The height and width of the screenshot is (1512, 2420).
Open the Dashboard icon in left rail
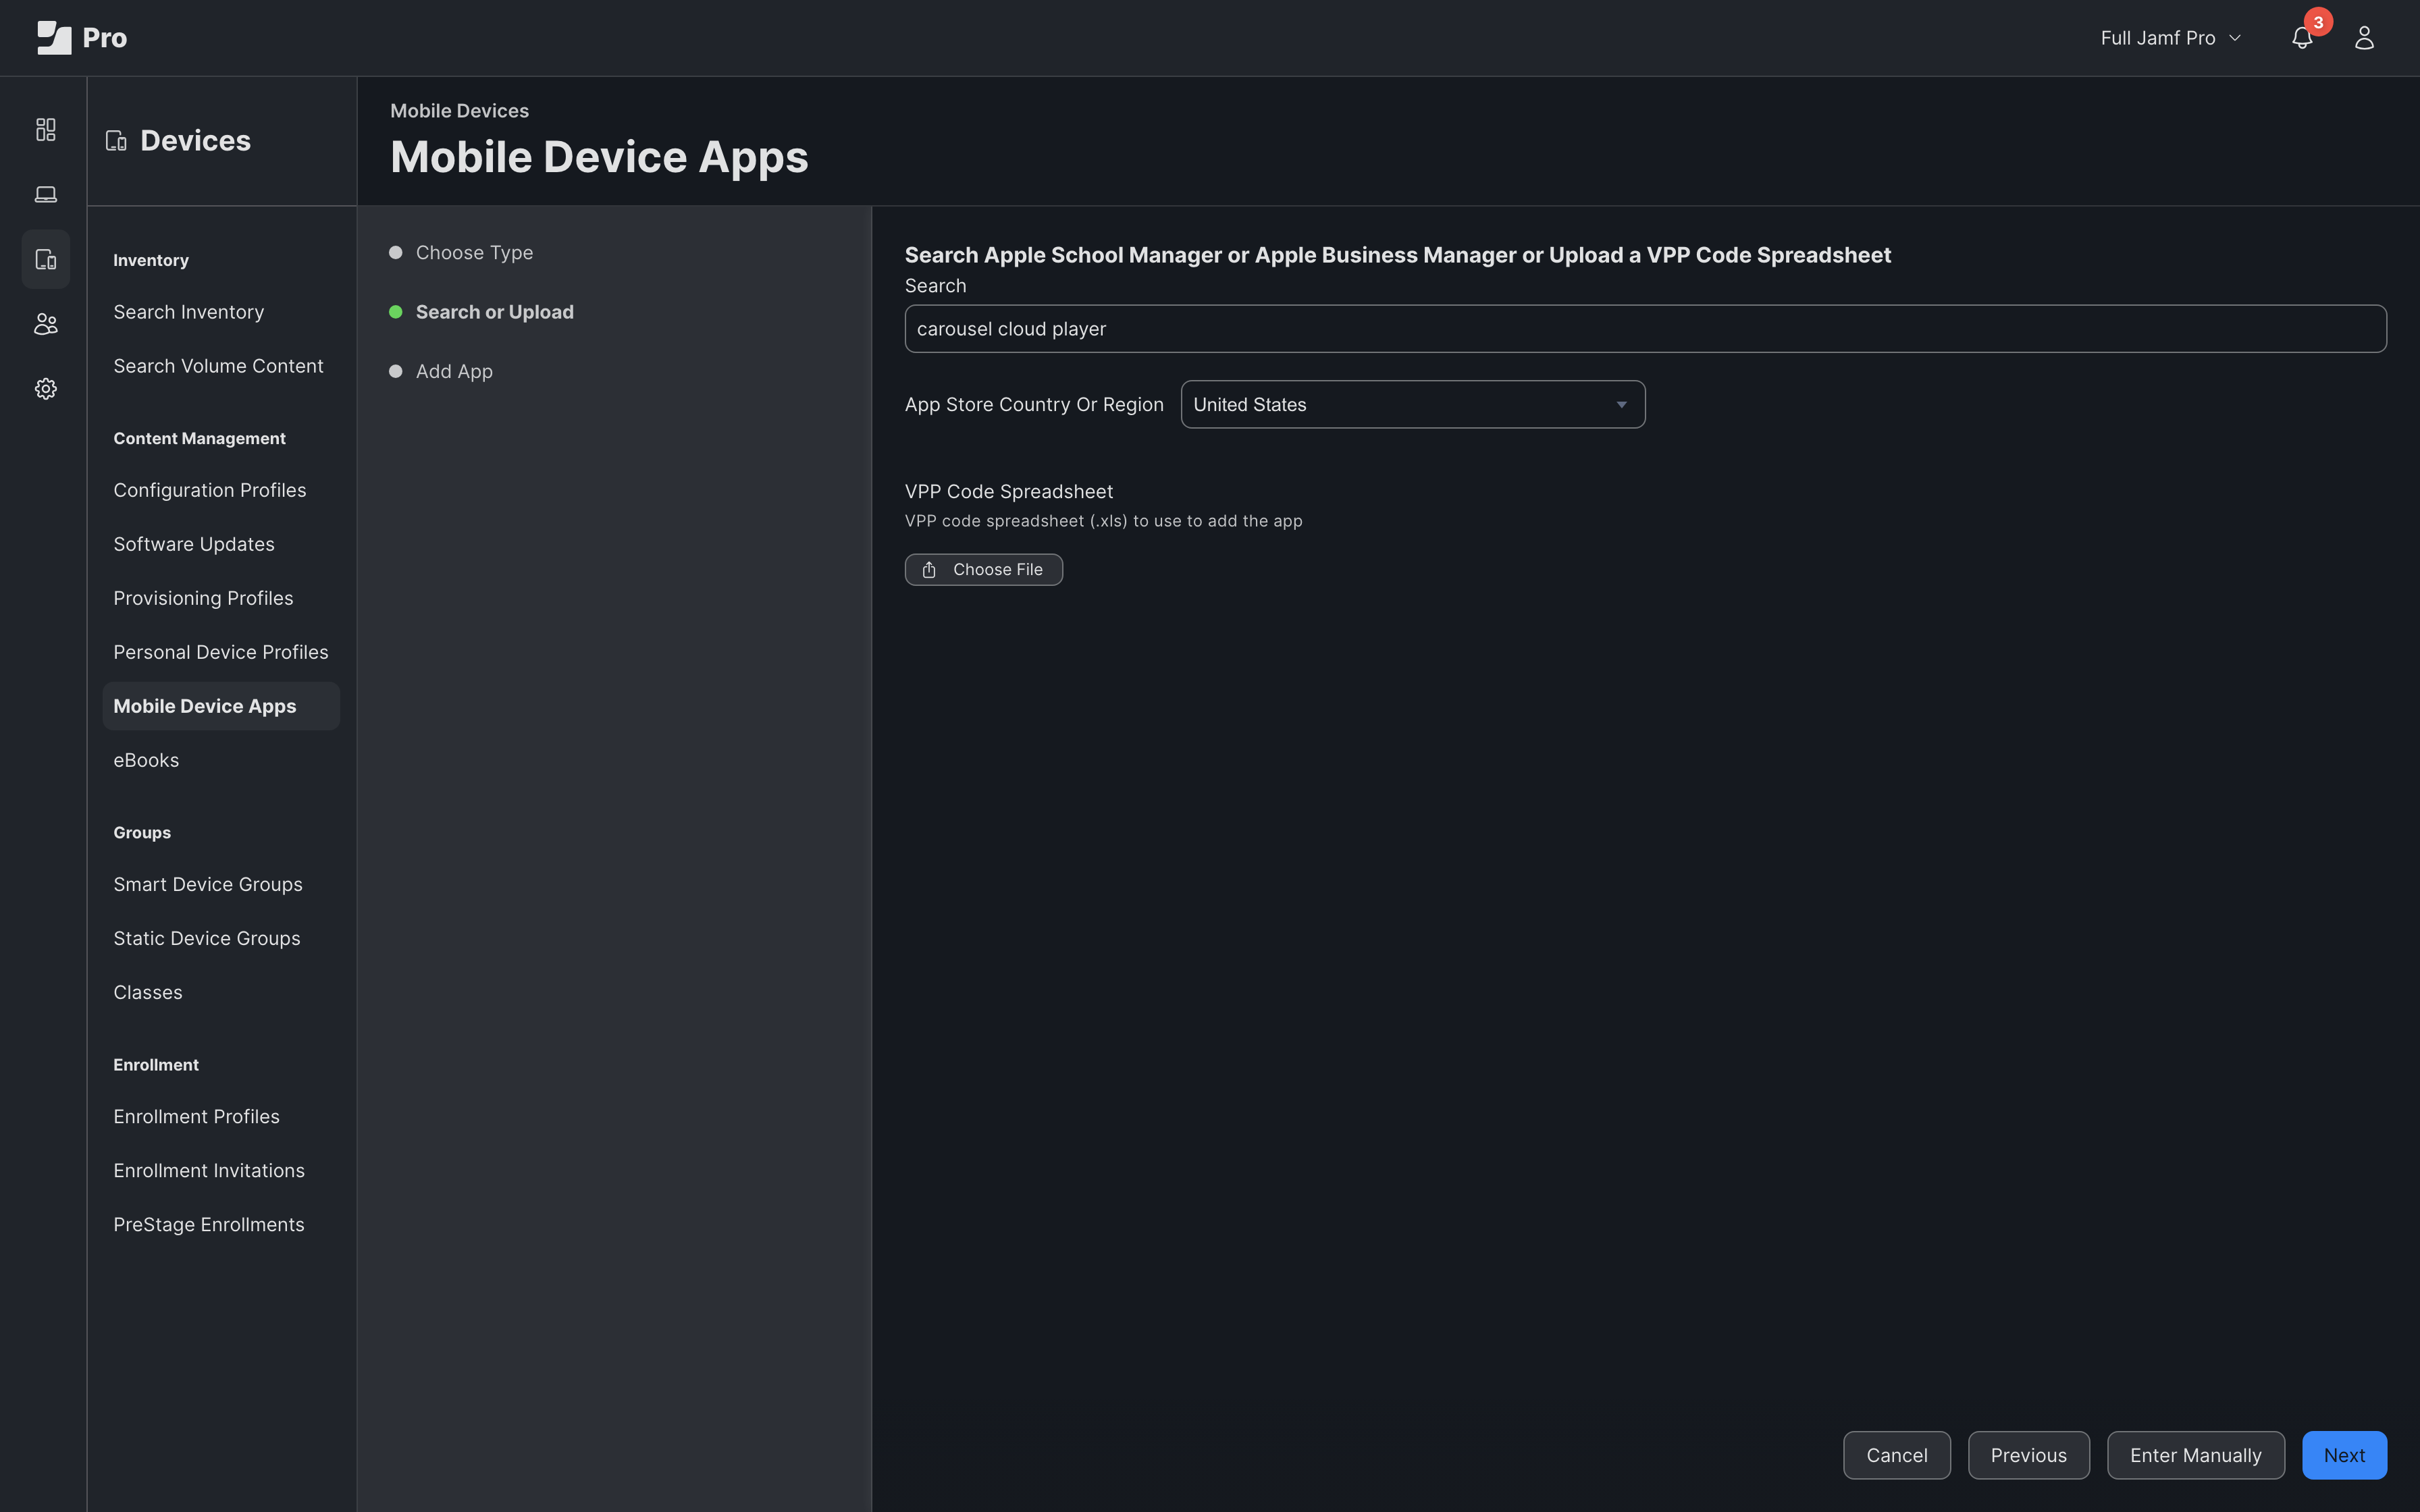coord(46,129)
